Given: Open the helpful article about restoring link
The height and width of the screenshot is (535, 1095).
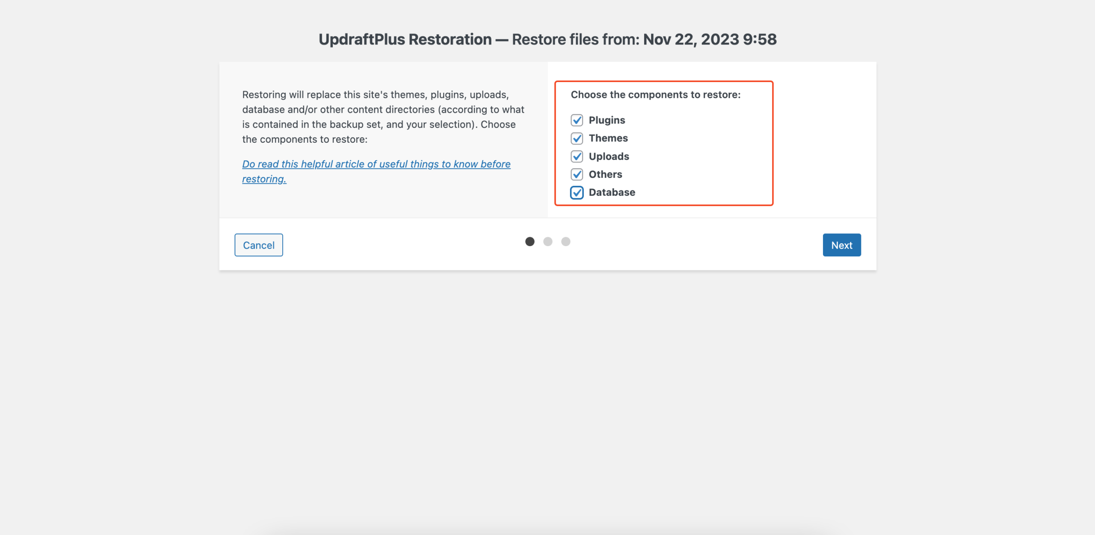Looking at the screenshot, I should 376,171.
